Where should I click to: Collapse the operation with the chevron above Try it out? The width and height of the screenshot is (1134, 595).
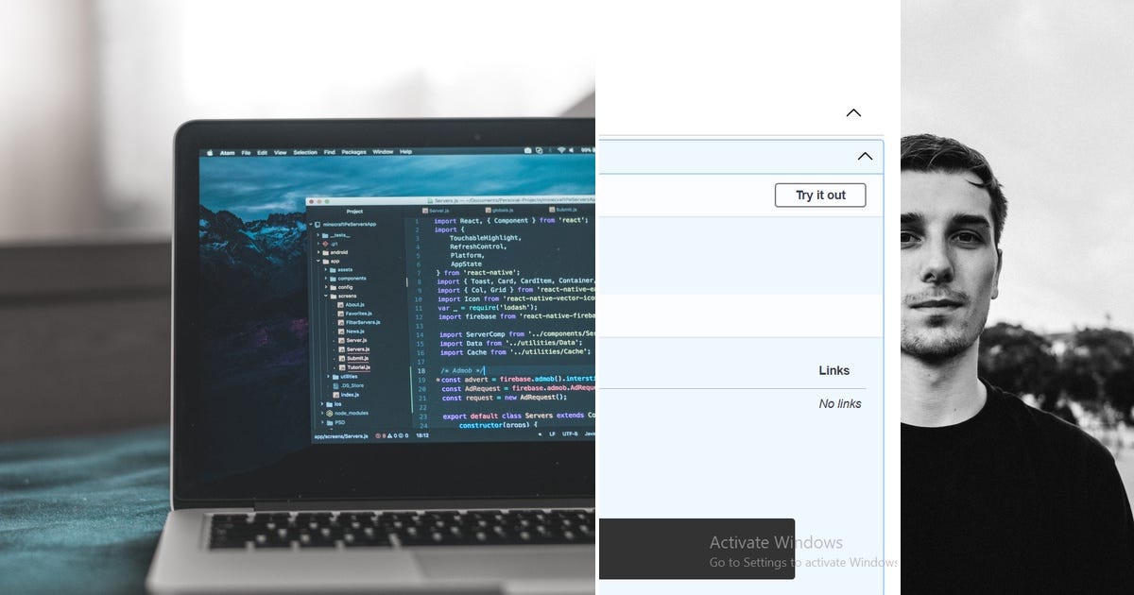(865, 156)
